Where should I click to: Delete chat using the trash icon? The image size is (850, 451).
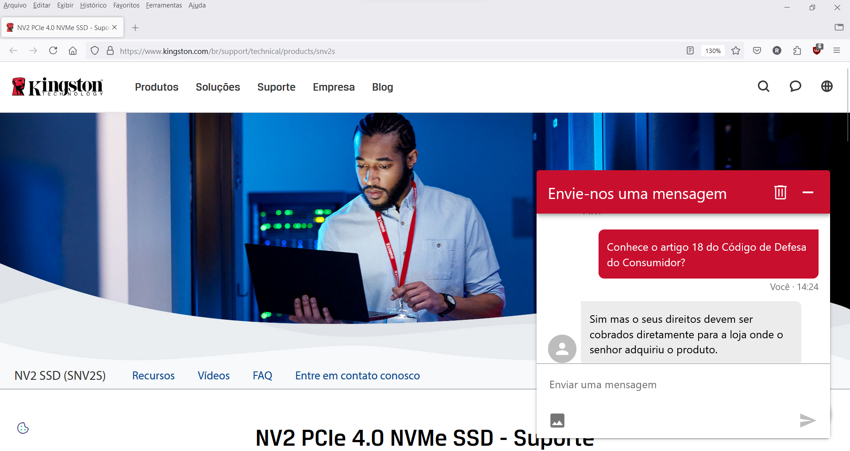[780, 192]
